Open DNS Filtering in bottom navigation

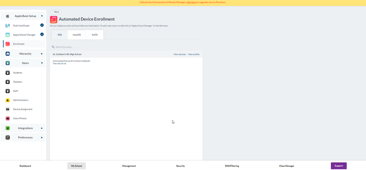(x=232, y=166)
